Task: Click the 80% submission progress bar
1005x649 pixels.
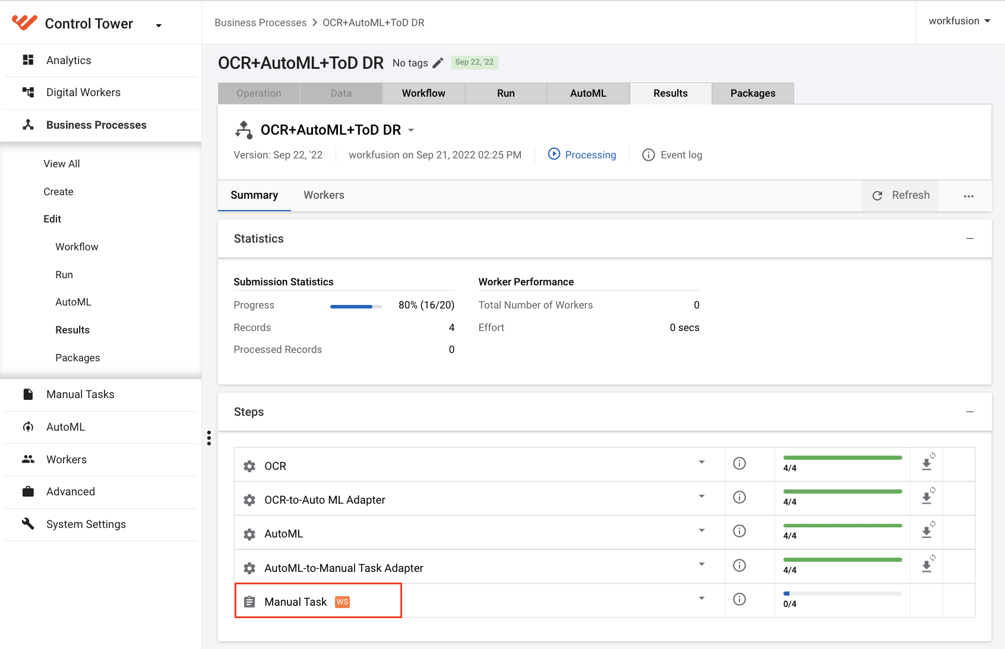Action: pyautogui.click(x=356, y=307)
